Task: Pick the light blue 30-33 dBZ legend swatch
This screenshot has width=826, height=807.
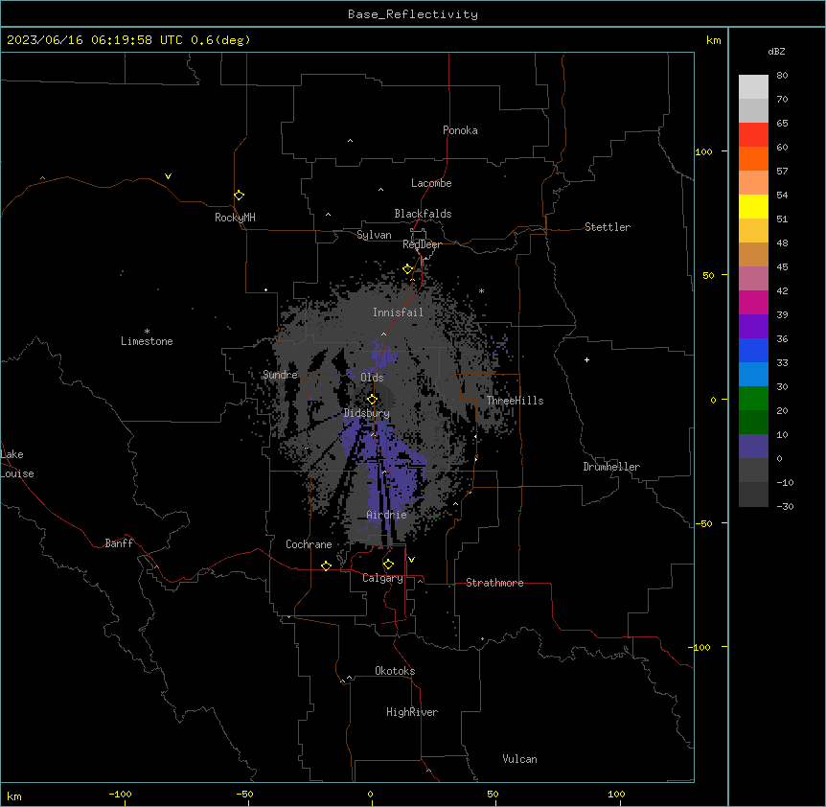Action: (753, 375)
